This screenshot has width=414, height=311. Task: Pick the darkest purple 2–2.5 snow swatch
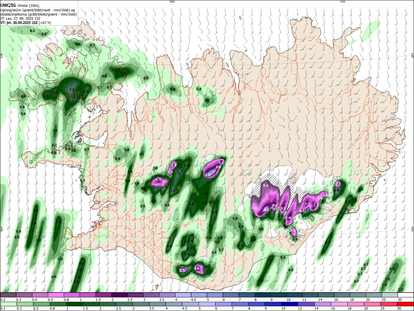(x=119, y=295)
